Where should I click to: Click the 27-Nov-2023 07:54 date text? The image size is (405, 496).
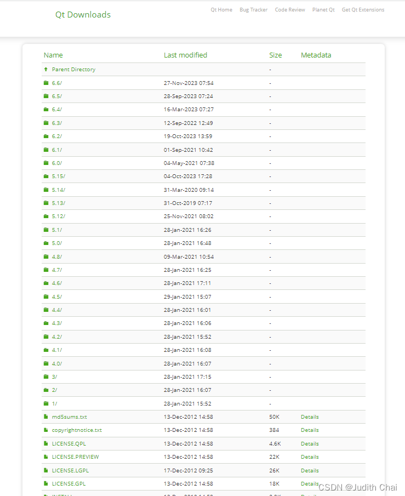(x=189, y=83)
